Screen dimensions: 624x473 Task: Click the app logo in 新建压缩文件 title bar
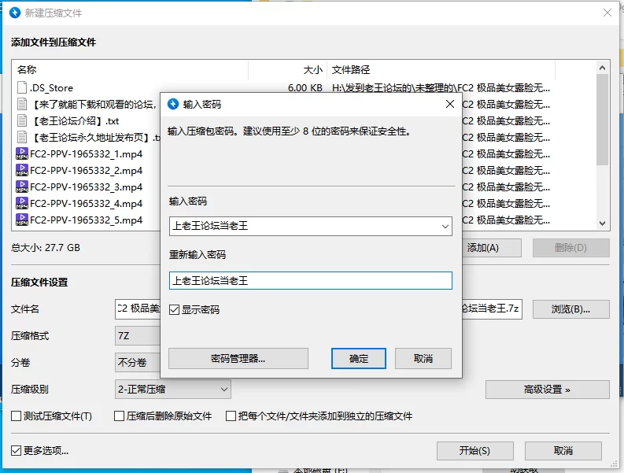(x=15, y=13)
